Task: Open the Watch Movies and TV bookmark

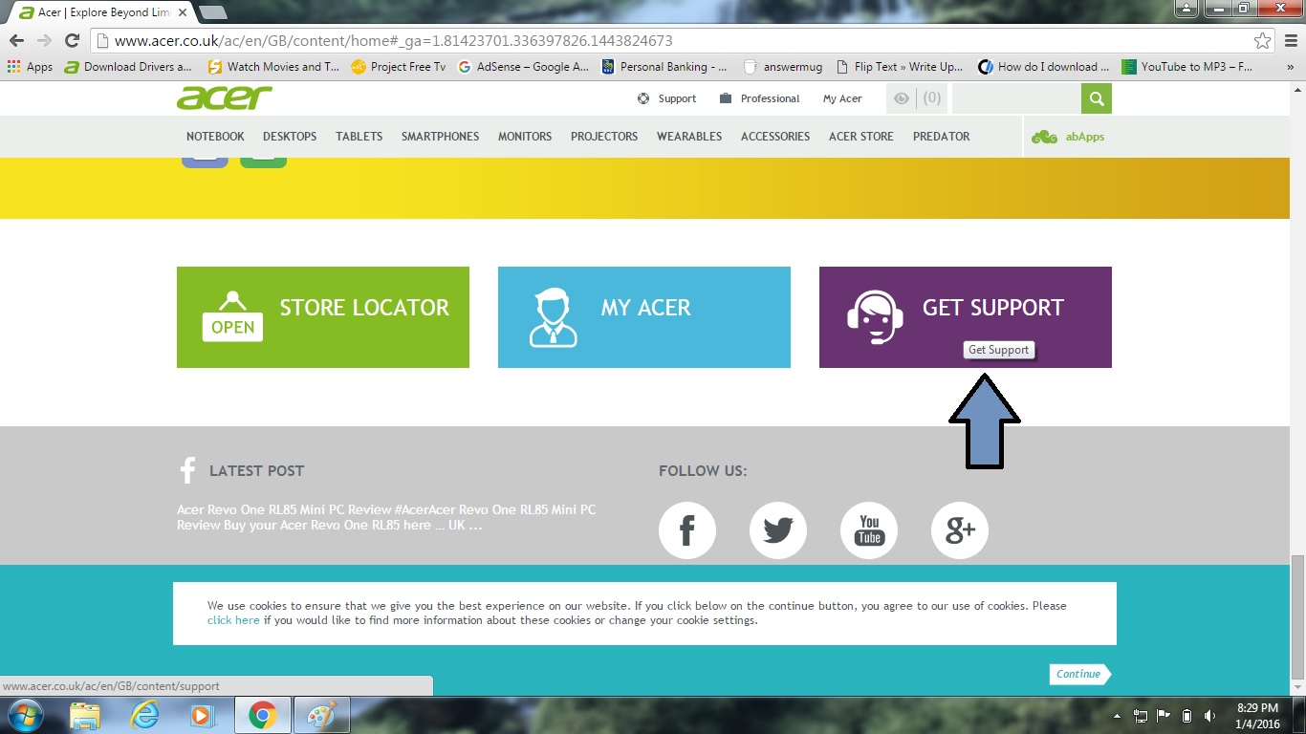Action: tap(273, 67)
